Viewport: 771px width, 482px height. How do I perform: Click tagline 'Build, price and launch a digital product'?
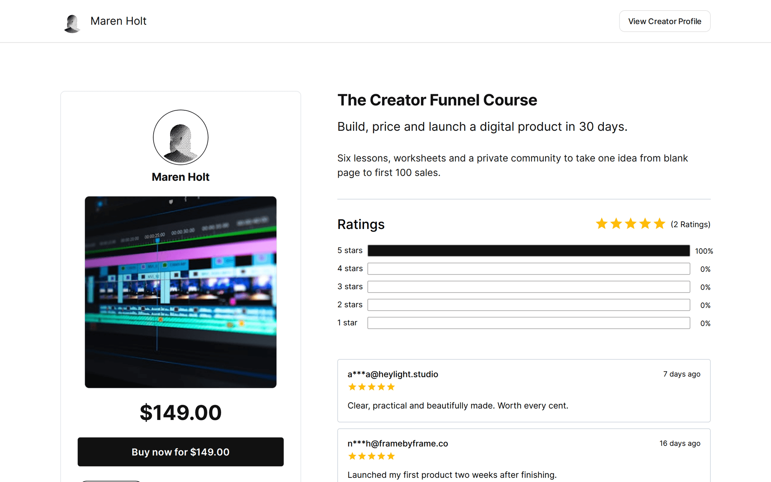[482, 127]
